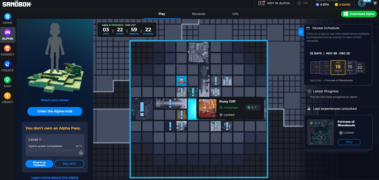
Task: Open Learn more about the Alpha link
Action: [55, 177]
